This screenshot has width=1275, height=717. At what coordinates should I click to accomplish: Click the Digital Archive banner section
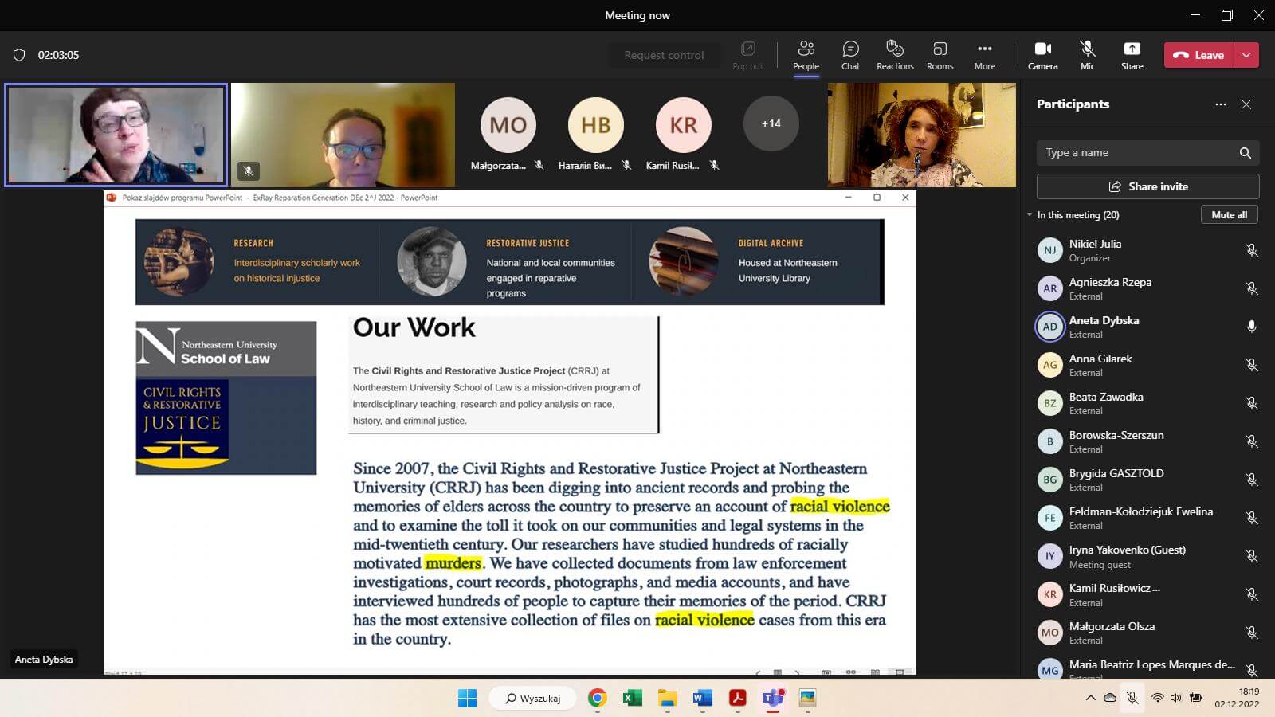click(757, 262)
